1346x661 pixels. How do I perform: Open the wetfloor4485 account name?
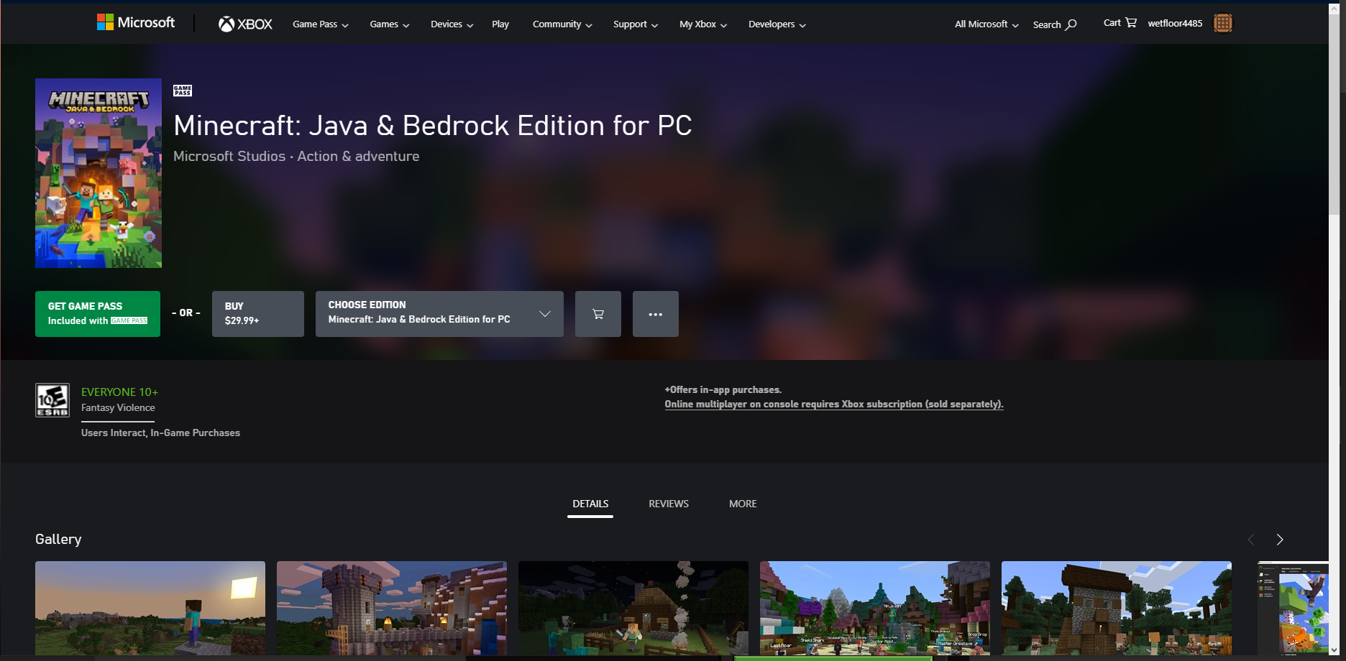(x=1175, y=23)
